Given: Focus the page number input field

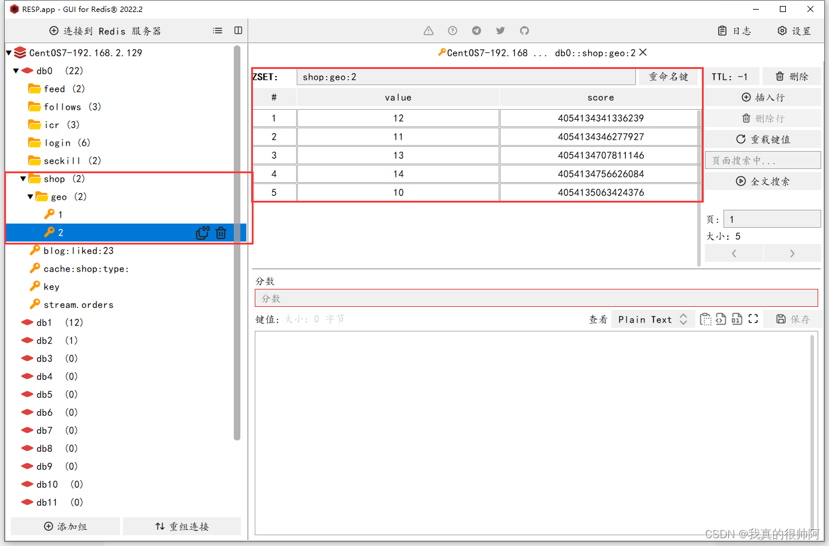Looking at the screenshot, I should point(772,219).
